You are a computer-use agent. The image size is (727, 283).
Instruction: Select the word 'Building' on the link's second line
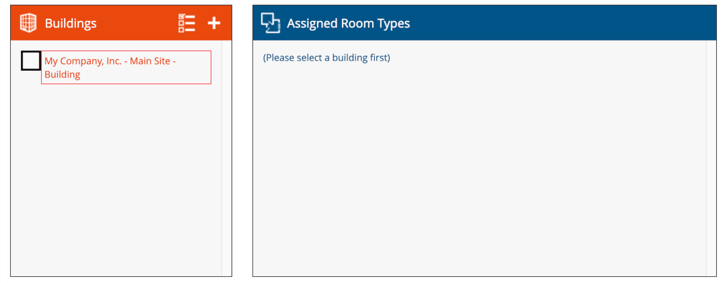click(63, 75)
